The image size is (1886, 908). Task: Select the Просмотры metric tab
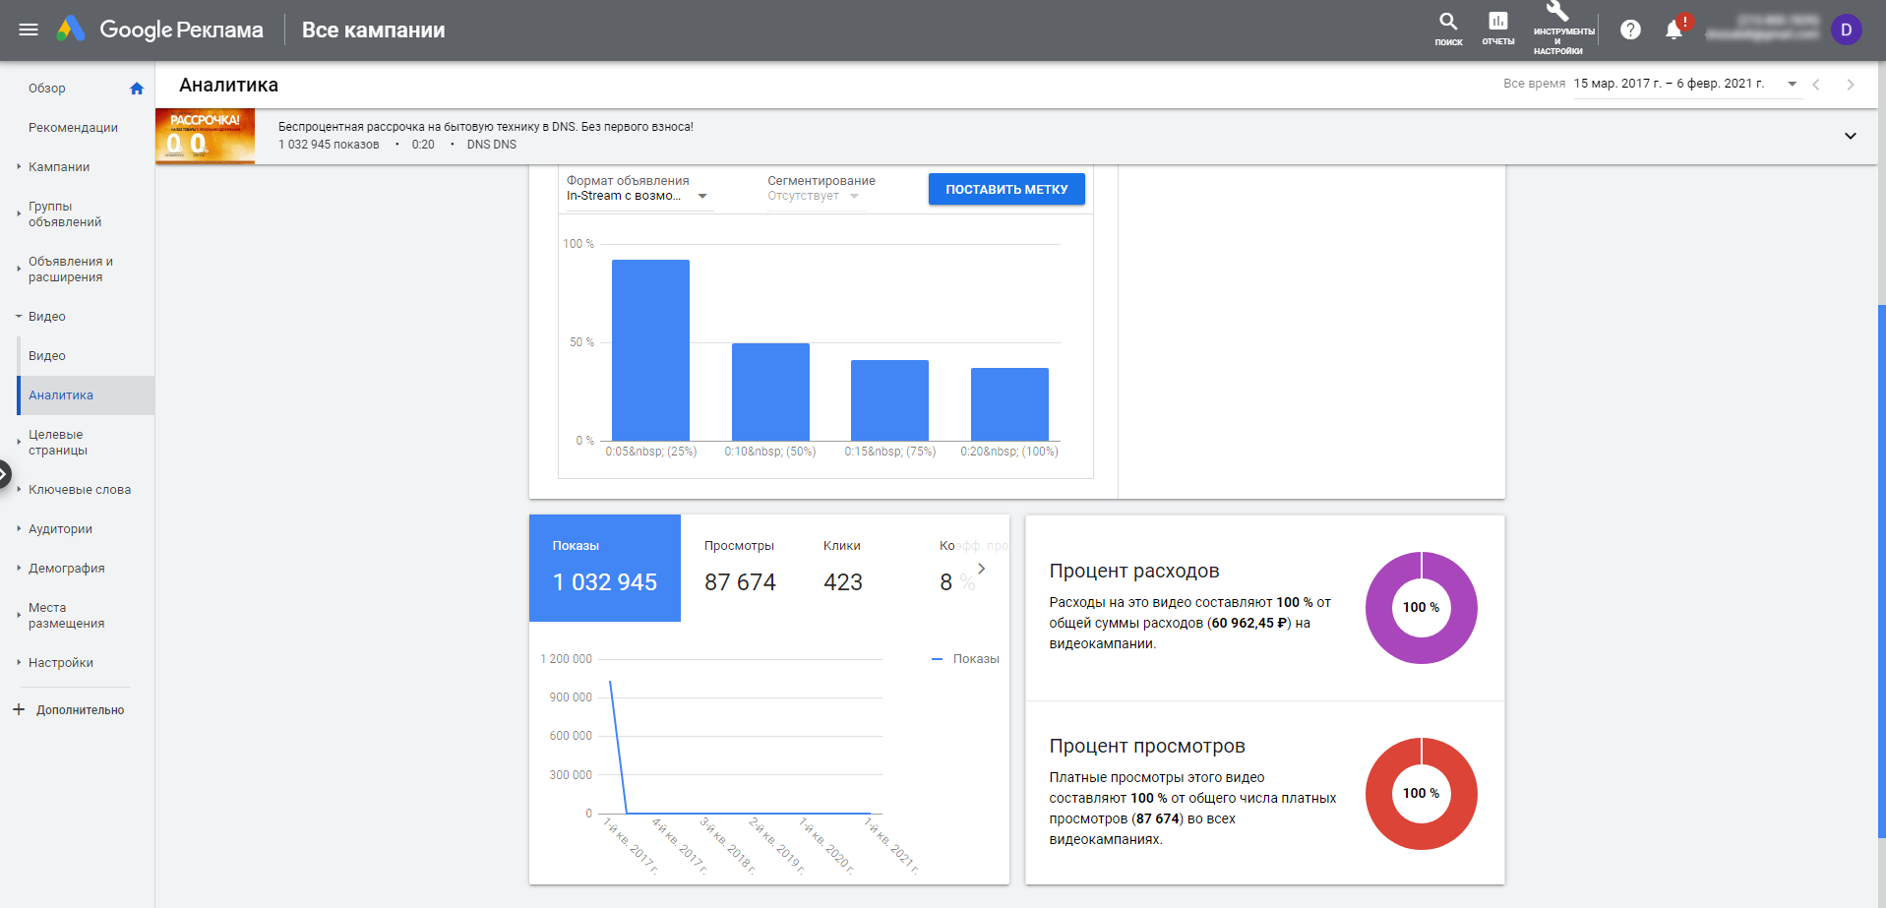coord(740,568)
